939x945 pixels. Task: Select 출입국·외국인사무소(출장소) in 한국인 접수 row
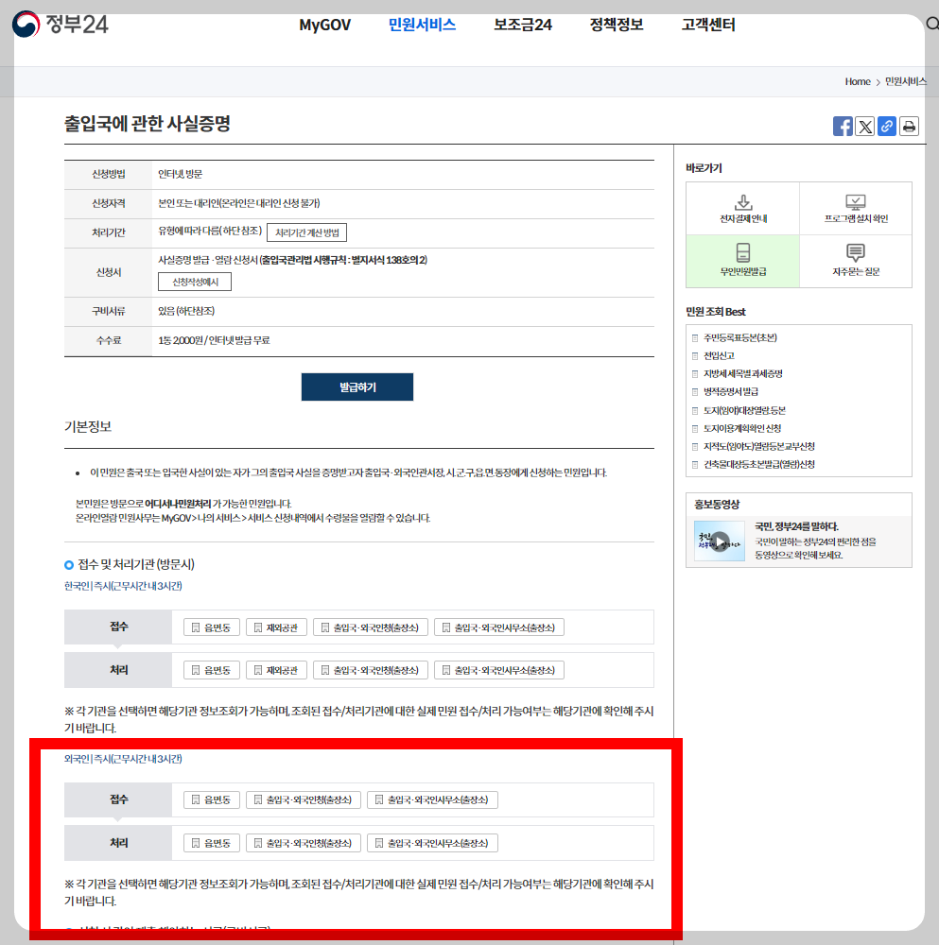click(x=499, y=627)
